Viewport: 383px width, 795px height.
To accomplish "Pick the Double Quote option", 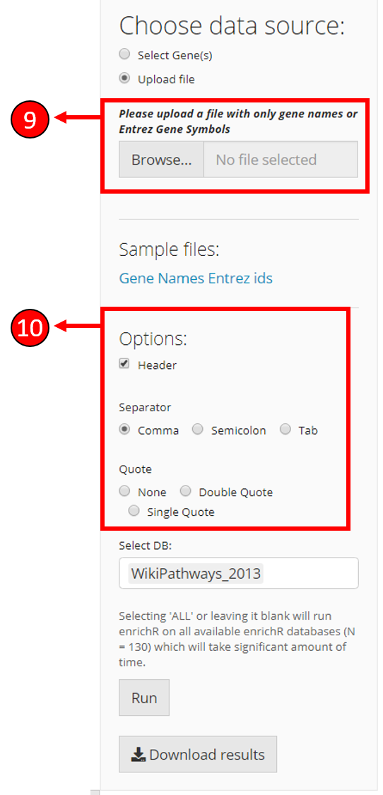I will 186,491.
